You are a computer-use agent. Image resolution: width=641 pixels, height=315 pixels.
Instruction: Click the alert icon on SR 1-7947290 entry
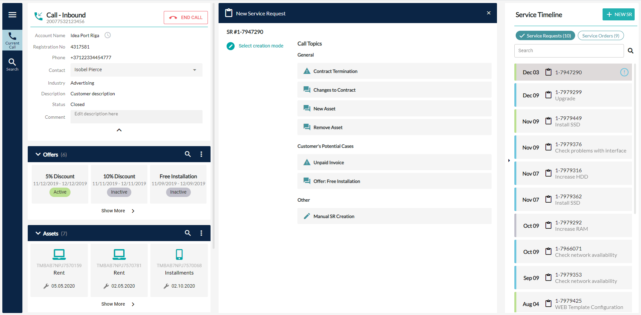coord(624,72)
